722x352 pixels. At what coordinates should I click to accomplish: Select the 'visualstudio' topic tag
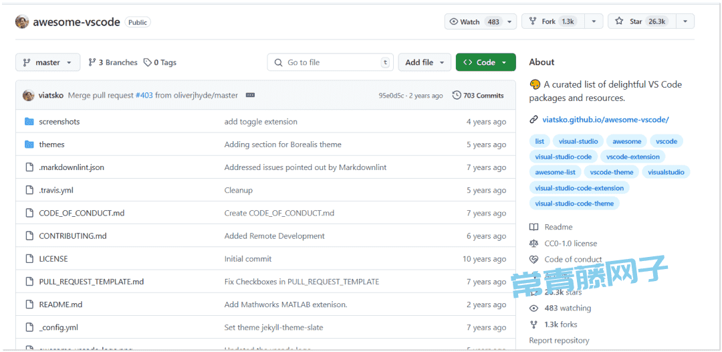pyautogui.click(x=666, y=172)
